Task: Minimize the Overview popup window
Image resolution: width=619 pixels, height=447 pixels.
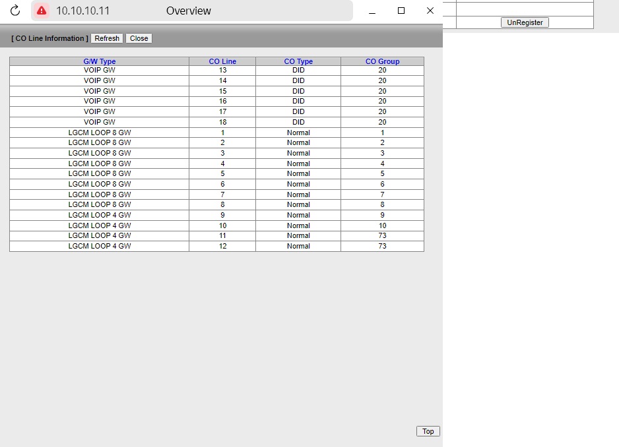Action: click(373, 11)
